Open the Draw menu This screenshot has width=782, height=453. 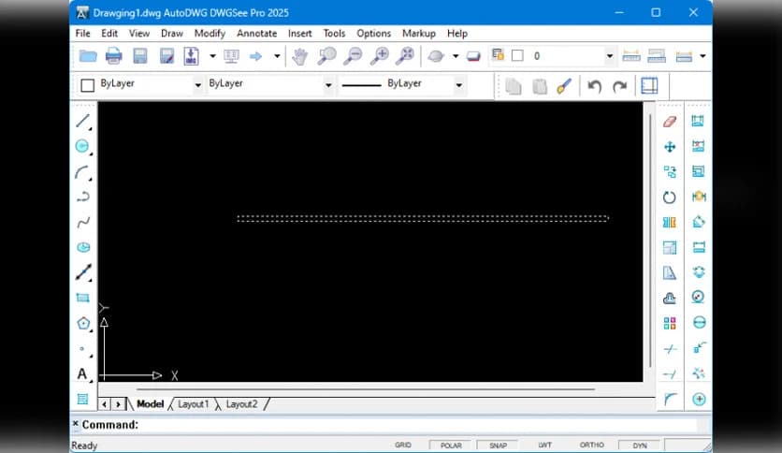tap(172, 34)
